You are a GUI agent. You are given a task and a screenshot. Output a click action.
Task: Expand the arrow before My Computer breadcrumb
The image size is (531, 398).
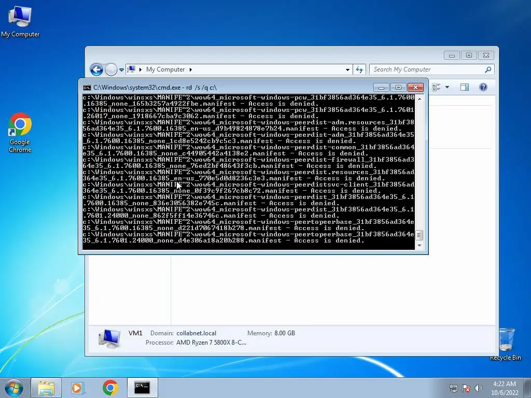click(140, 69)
